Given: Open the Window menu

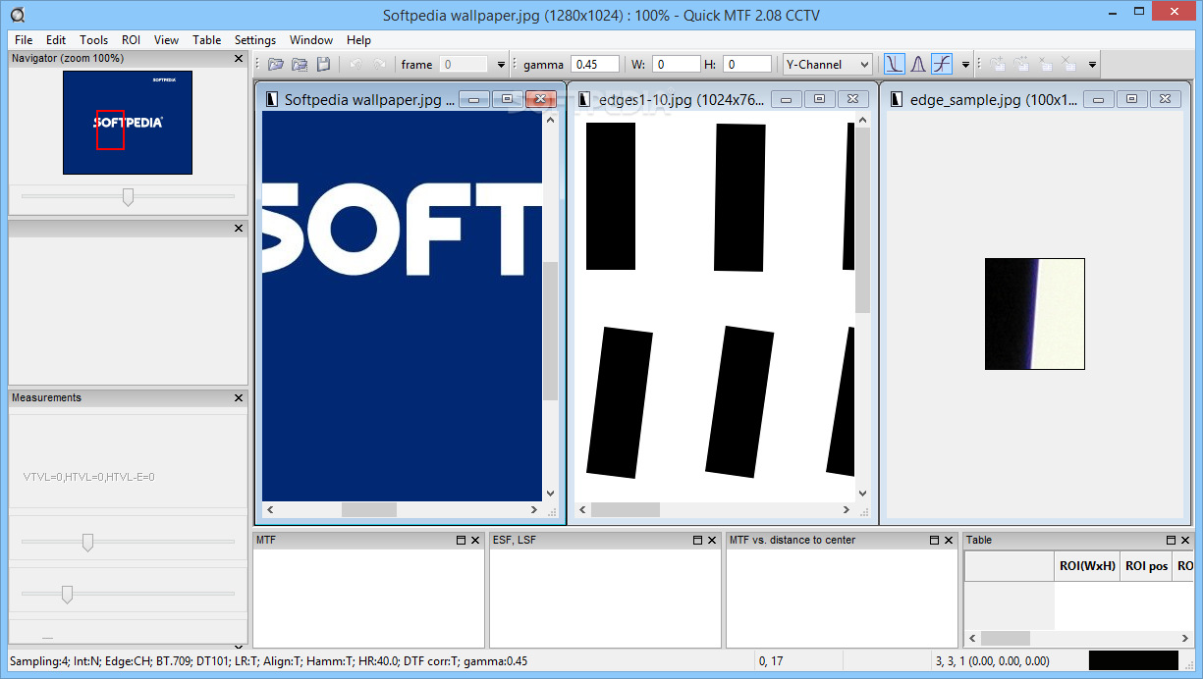Looking at the screenshot, I should [x=311, y=40].
